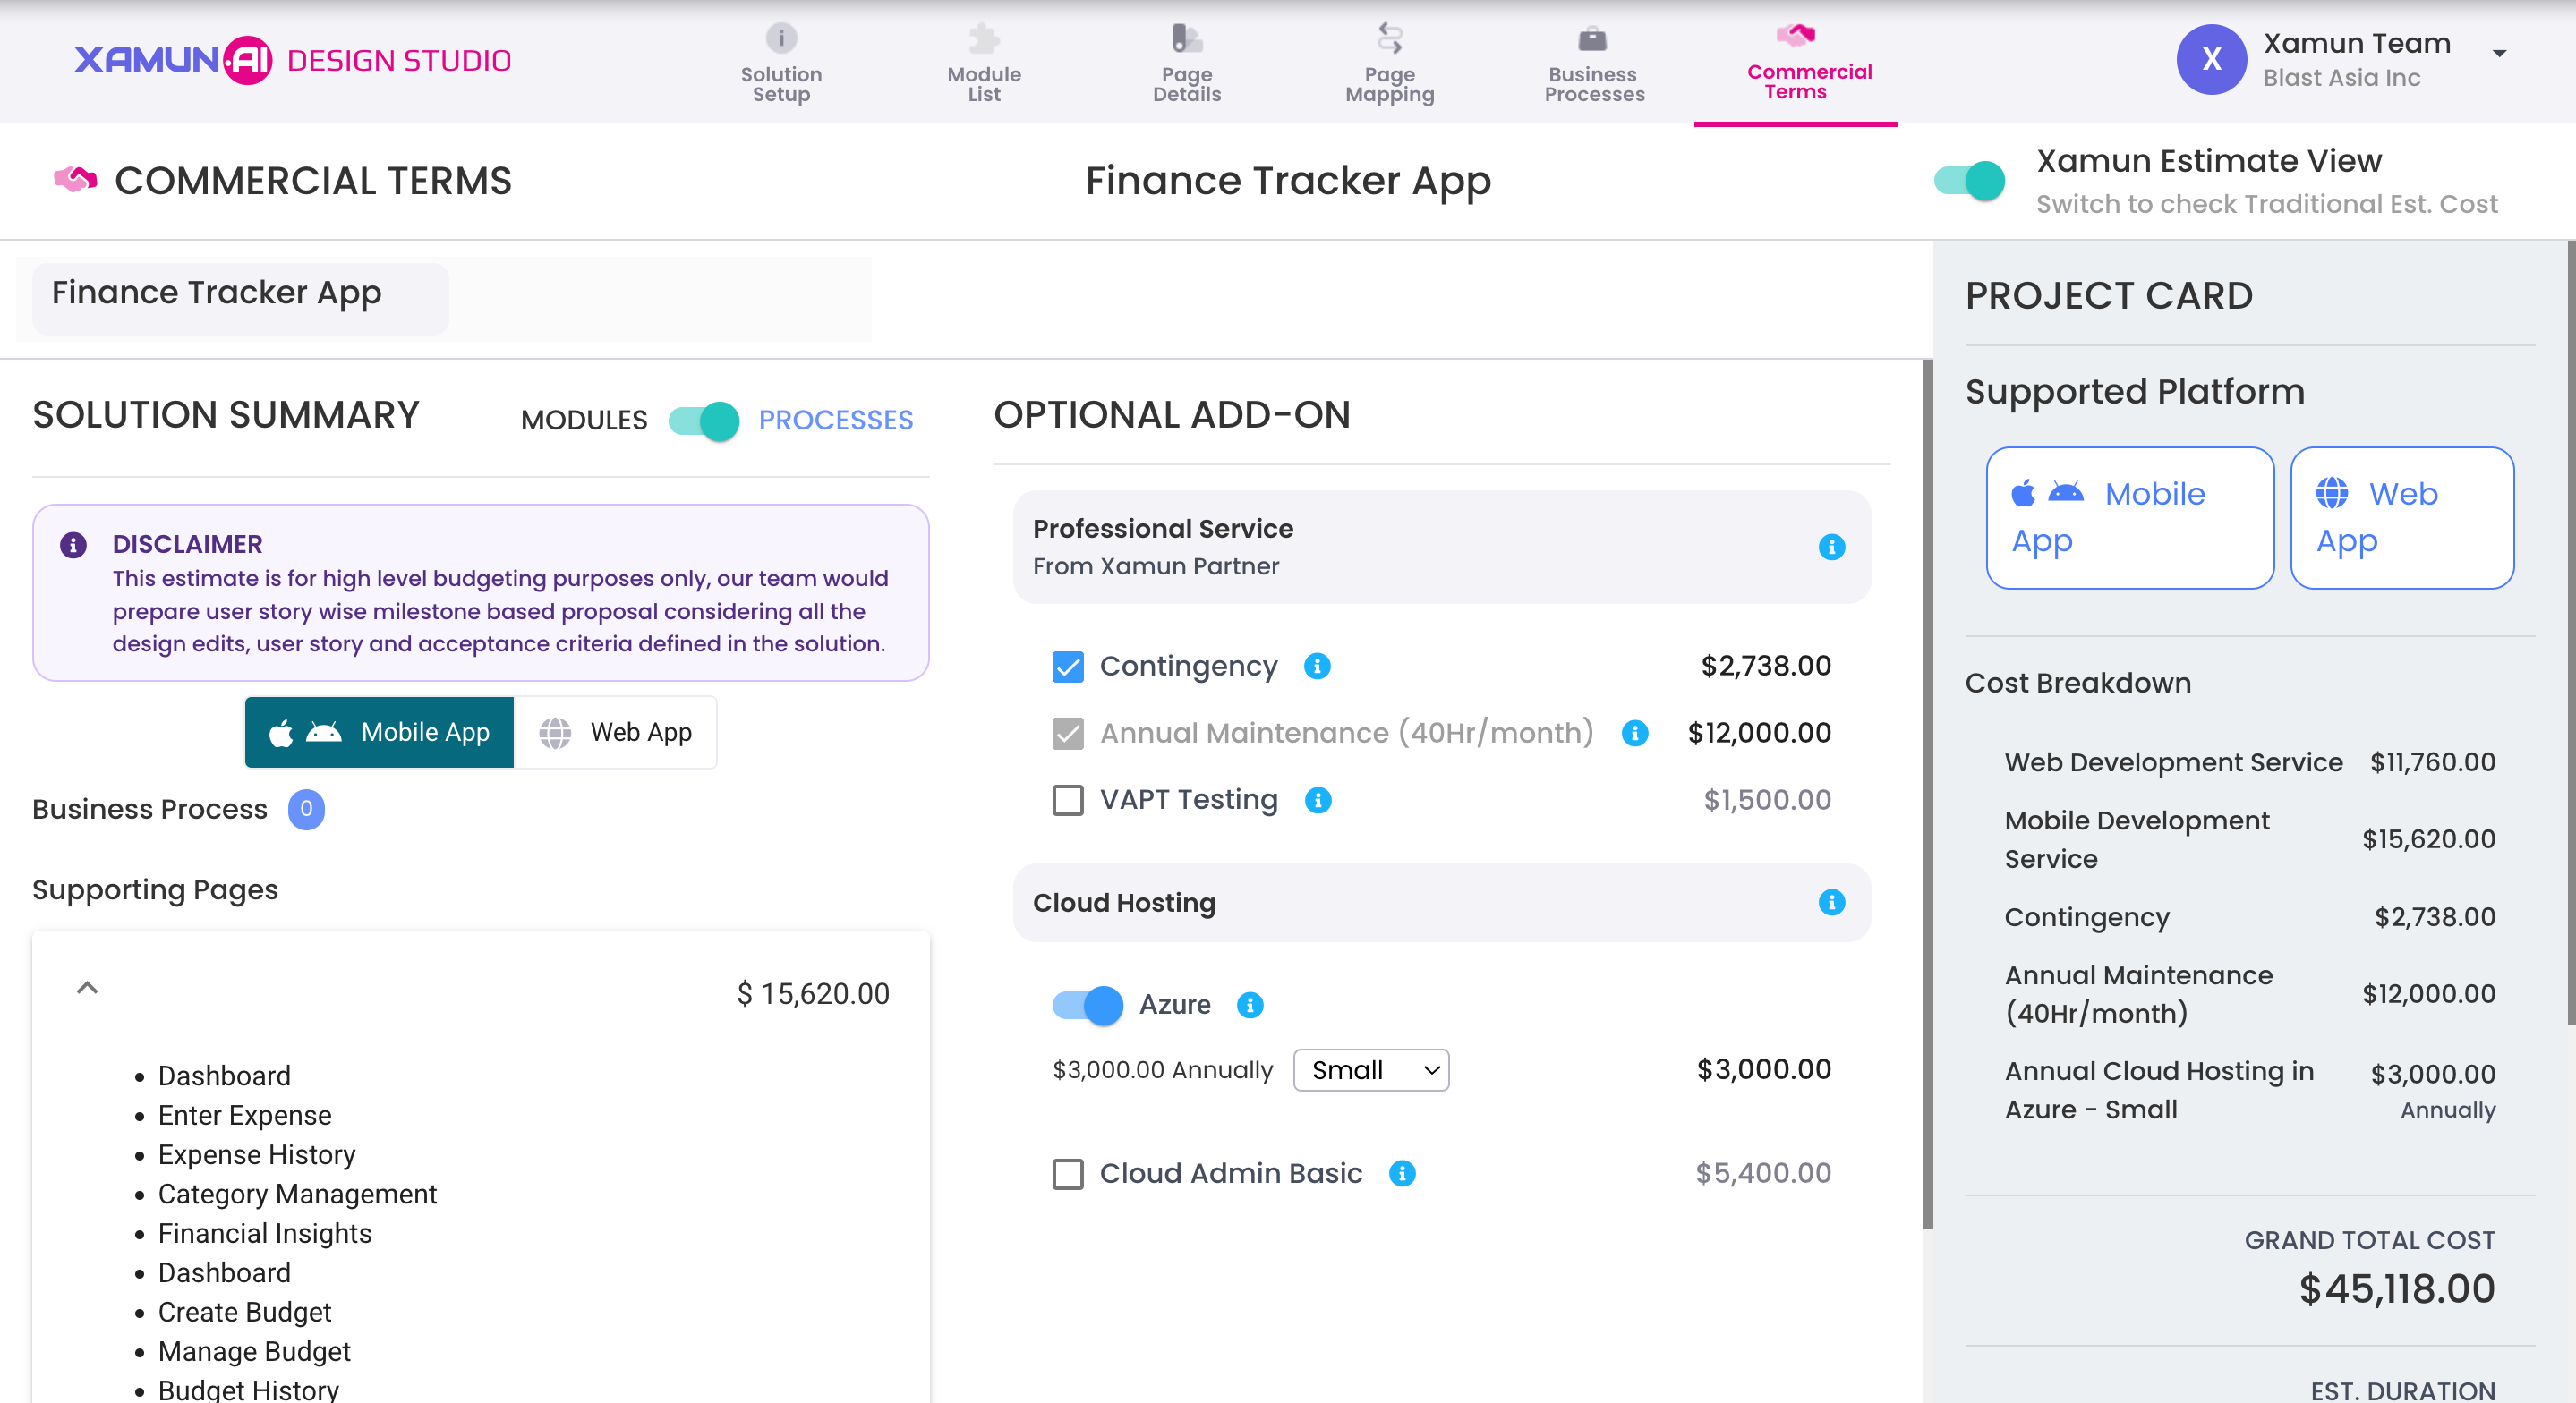
Task: Uncheck the Contingency checkbox
Action: [x=1068, y=667]
